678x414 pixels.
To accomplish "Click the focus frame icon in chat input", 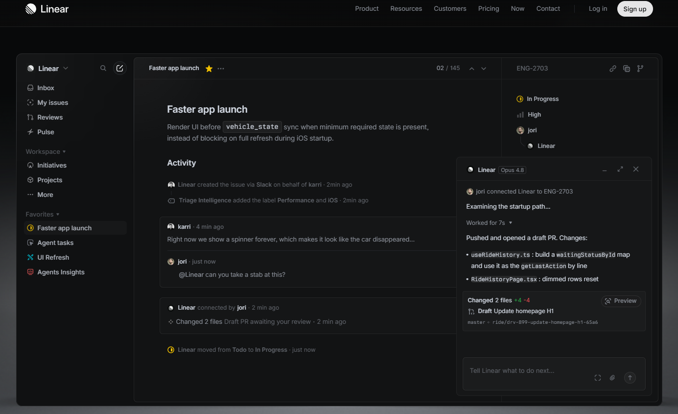I will click(598, 378).
